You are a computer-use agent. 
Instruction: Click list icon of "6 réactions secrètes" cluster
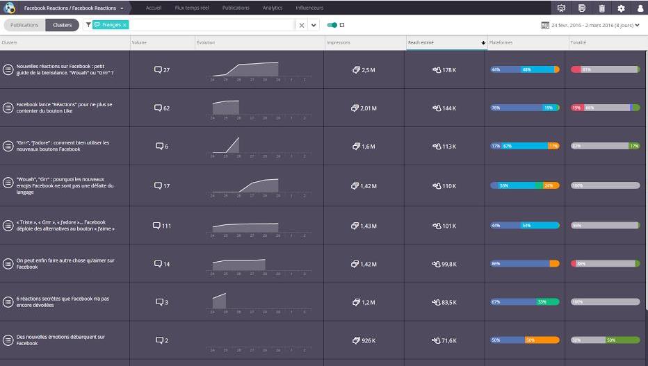click(x=8, y=302)
